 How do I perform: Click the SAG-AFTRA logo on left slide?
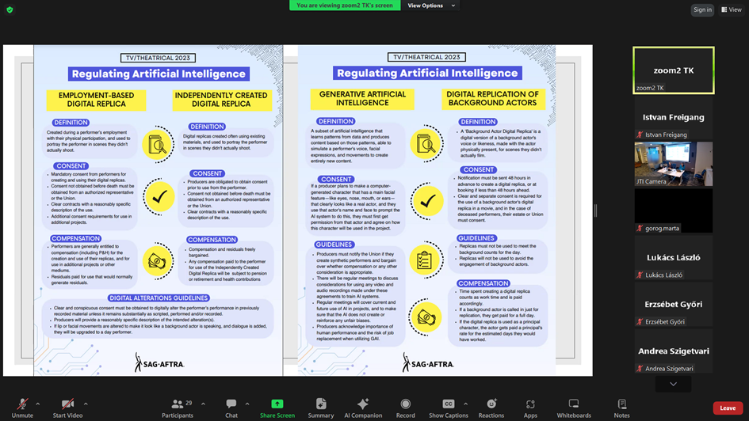click(x=159, y=362)
